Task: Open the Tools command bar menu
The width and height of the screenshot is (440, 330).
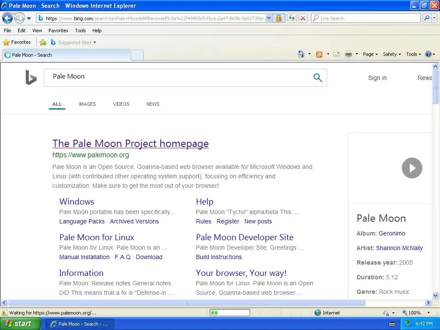Action: pos(414,54)
